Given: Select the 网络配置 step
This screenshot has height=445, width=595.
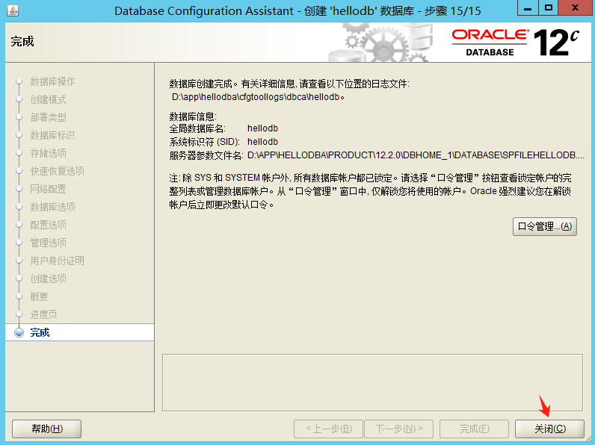Looking at the screenshot, I should [x=48, y=189].
